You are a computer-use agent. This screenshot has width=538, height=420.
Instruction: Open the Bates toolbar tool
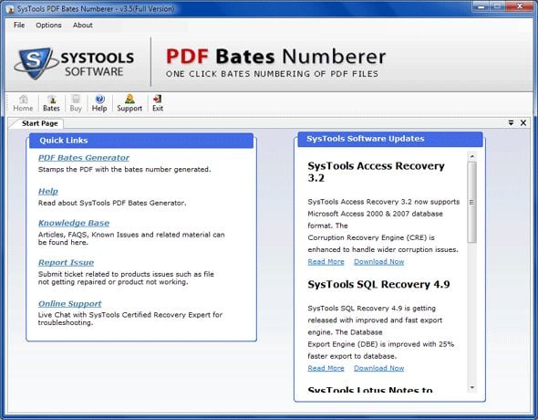coord(51,103)
